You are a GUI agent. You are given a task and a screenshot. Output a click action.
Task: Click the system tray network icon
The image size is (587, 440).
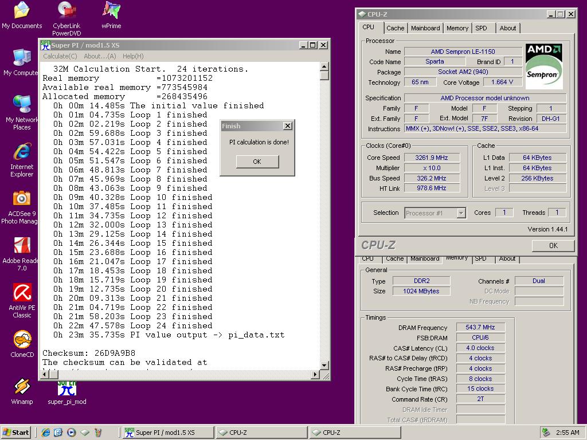tap(546, 432)
